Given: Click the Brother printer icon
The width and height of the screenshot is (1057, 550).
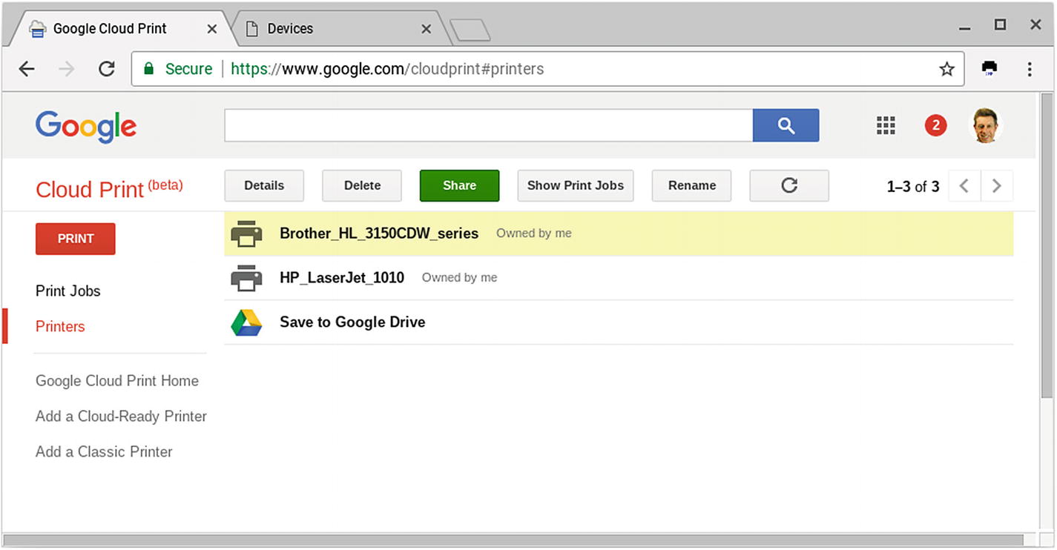Looking at the screenshot, I should tap(246, 233).
